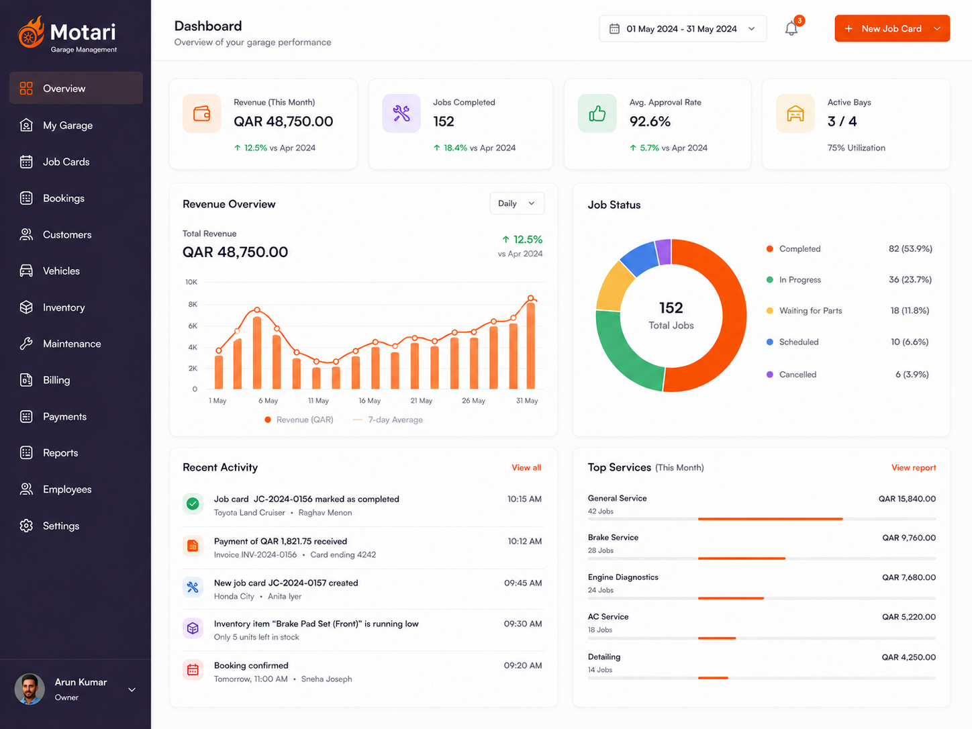Screen dimensions: 972x729
Task: Click the Bookings sidebar icon
Action: (x=26, y=198)
